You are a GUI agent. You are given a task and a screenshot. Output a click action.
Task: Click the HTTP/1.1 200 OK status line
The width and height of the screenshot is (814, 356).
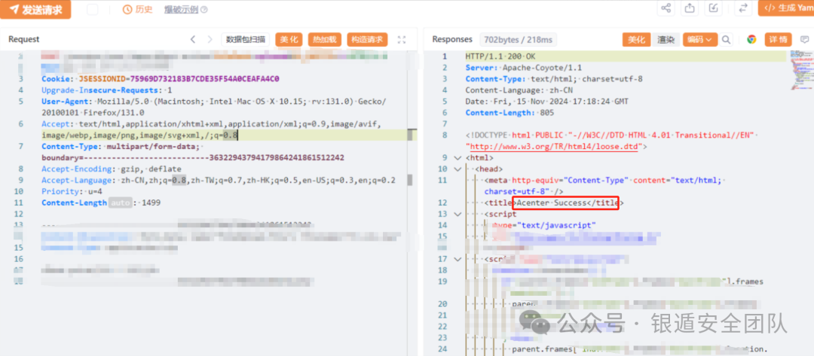(x=500, y=56)
